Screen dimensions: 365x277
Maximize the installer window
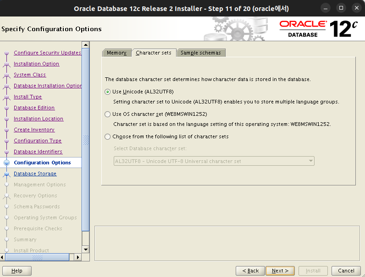point(341,8)
